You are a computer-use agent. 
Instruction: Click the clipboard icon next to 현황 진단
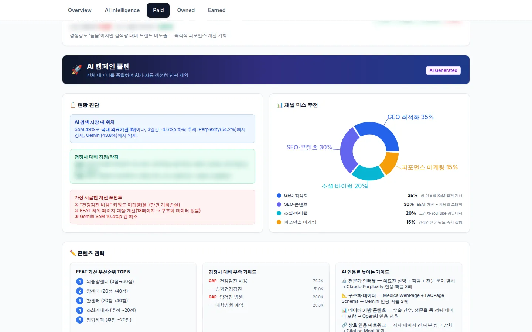coord(73,105)
